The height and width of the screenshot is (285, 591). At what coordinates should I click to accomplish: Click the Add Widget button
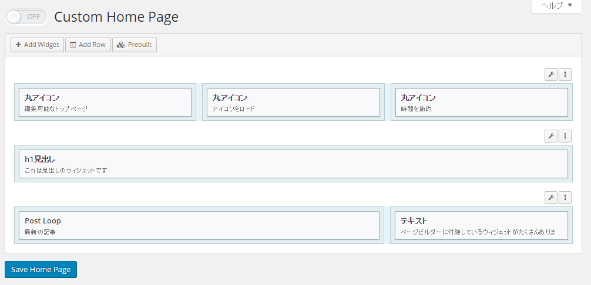(38, 45)
